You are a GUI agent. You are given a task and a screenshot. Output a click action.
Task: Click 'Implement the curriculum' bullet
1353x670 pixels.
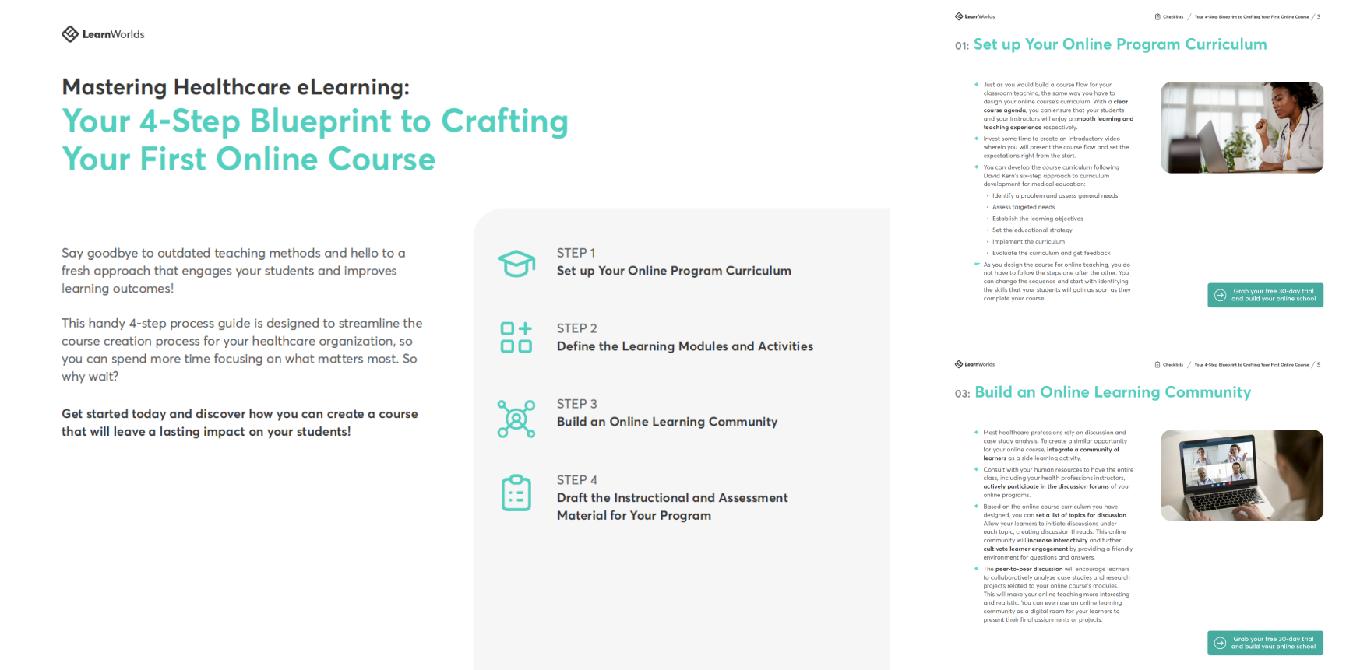1028,242
